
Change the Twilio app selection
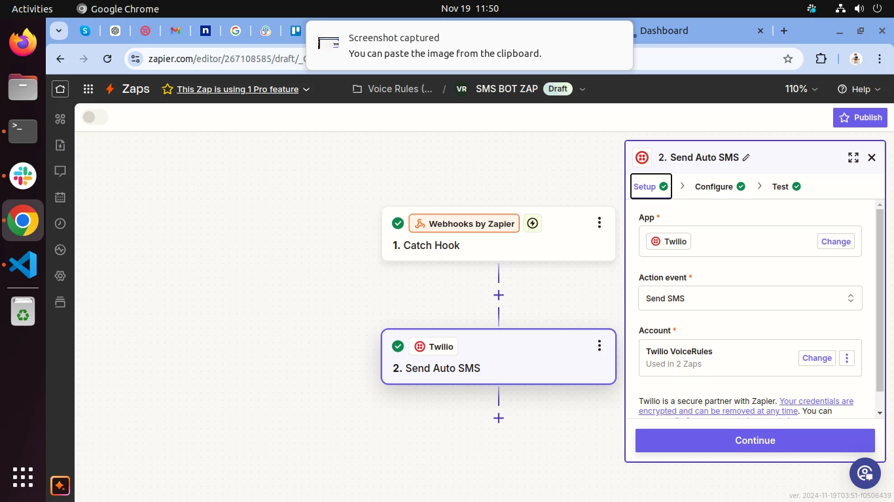pyautogui.click(x=836, y=241)
